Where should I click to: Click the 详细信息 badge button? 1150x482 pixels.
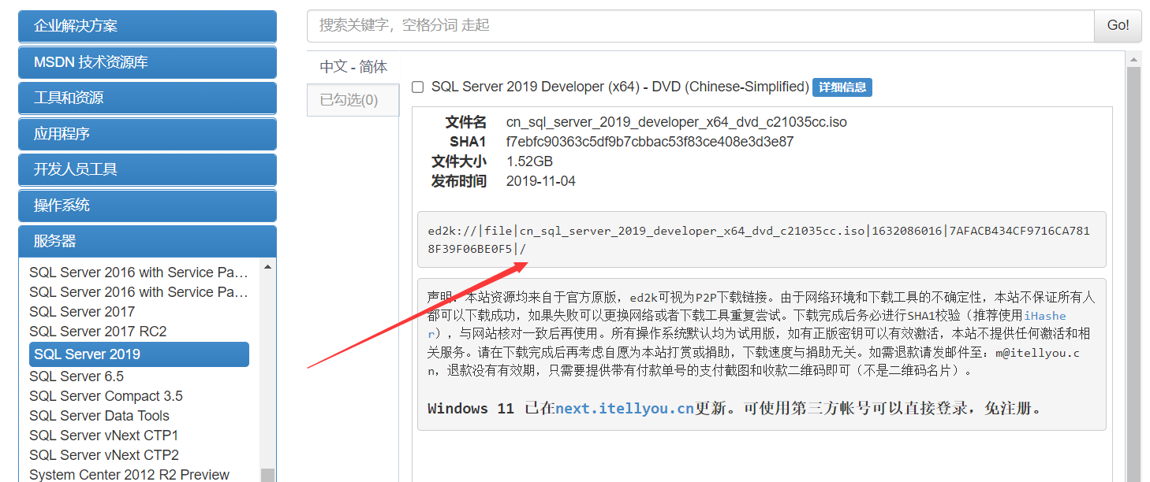[x=842, y=87]
